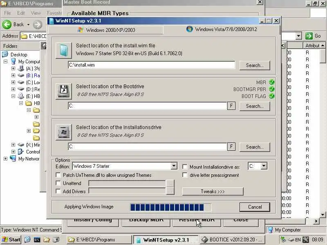Click the Back arrow in Explorer window
Screen dimensions: 327x245
click(x=7, y=24)
